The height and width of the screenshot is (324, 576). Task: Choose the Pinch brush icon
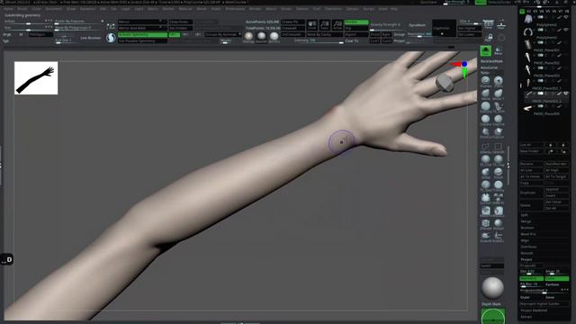(498, 172)
